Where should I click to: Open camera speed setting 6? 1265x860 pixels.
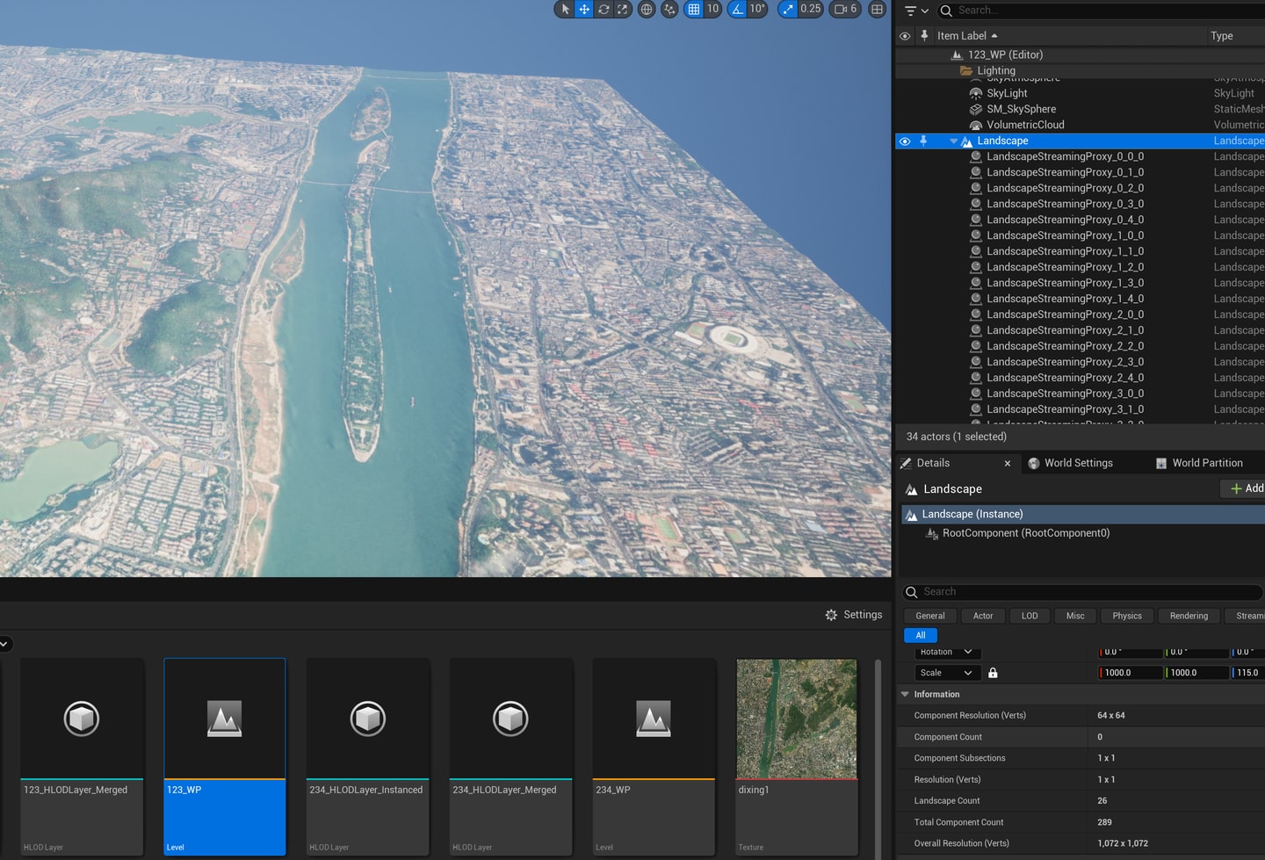[x=845, y=9]
